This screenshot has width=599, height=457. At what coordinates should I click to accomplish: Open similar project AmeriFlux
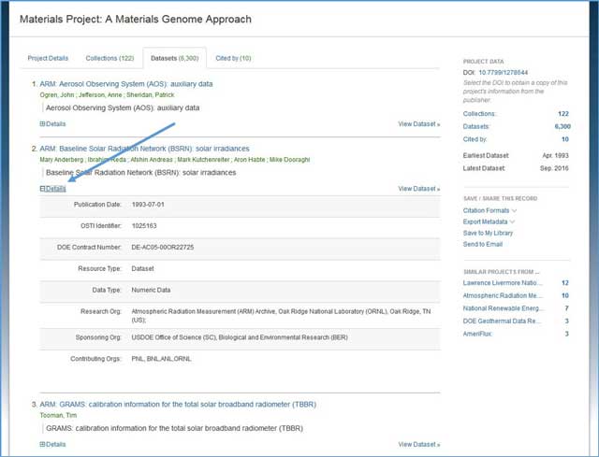click(477, 334)
